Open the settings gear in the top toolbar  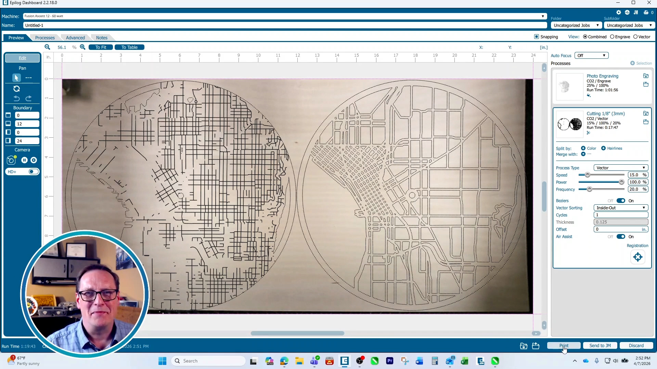(x=619, y=12)
